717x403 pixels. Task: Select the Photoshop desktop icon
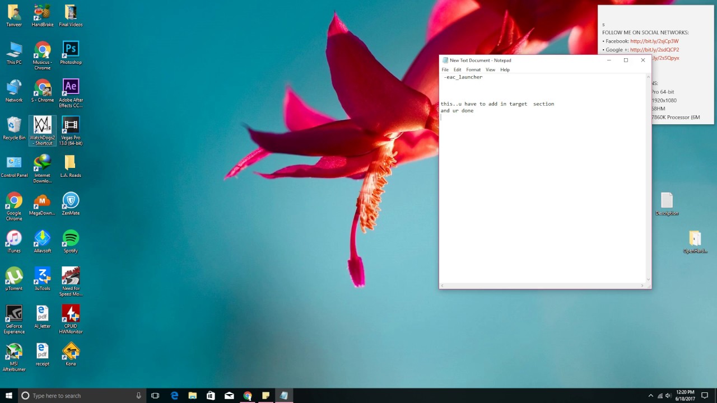point(71,53)
